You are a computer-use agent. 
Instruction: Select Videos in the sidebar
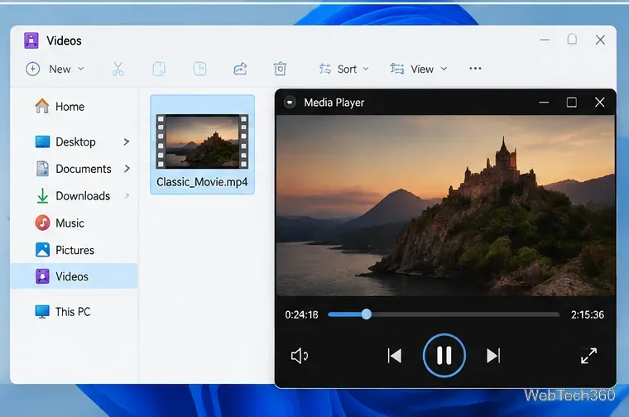(x=74, y=276)
